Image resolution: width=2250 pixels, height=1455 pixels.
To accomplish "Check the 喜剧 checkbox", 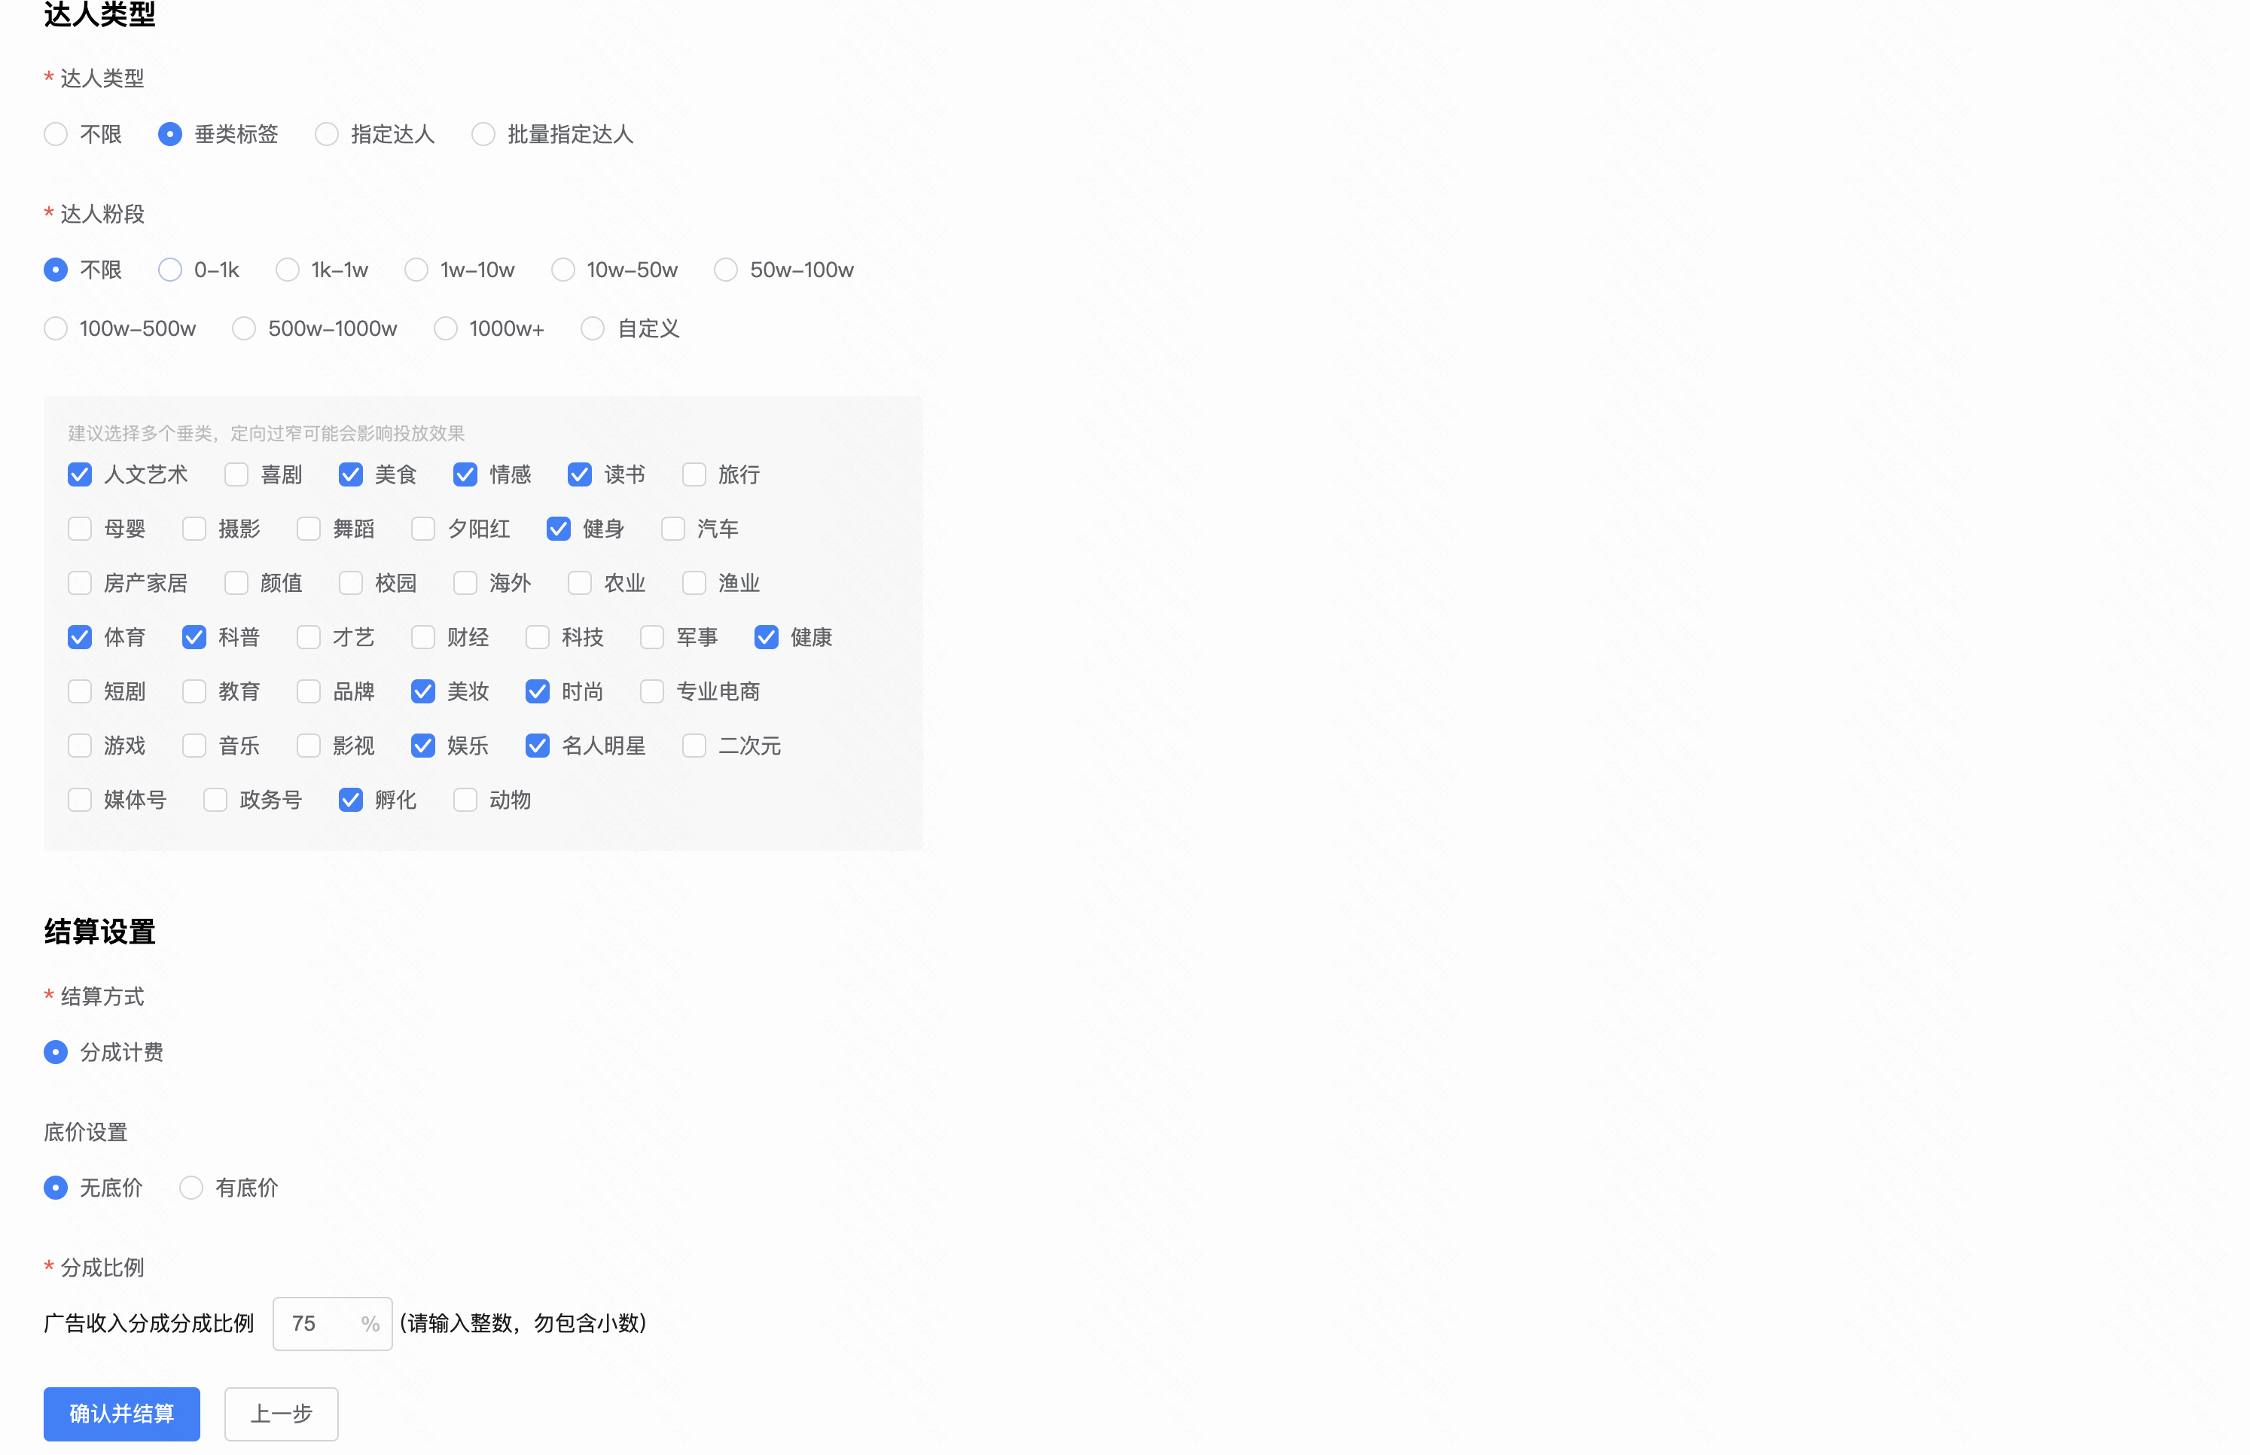I will [x=236, y=474].
